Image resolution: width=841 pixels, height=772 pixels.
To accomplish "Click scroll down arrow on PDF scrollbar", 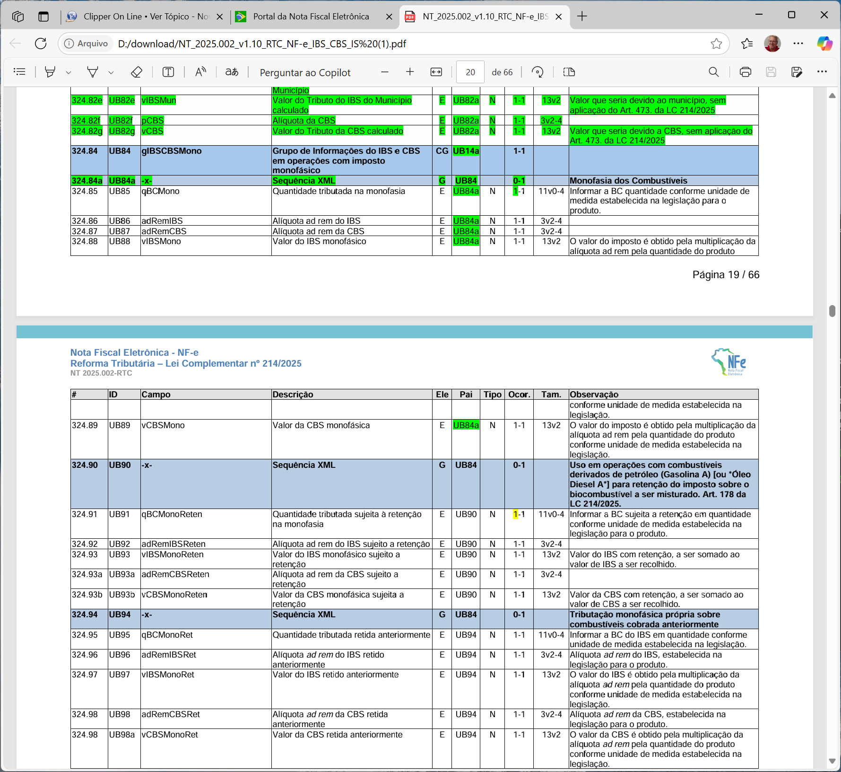I will coord(832,761).
